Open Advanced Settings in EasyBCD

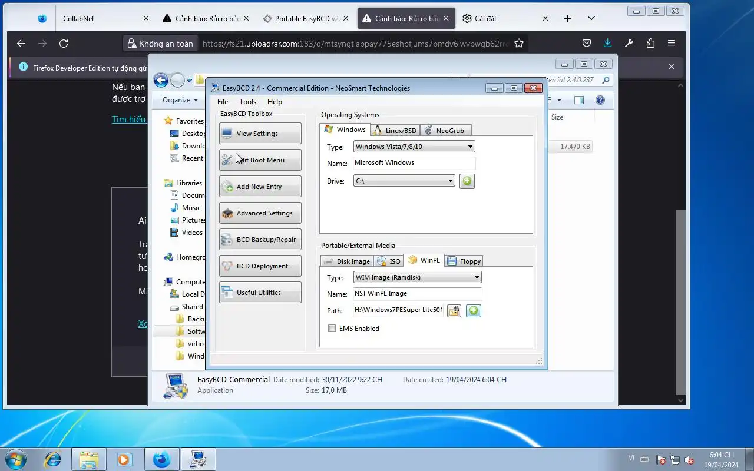pos(260,213)
